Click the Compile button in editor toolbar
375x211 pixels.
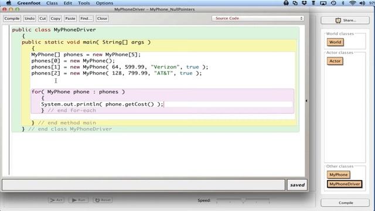12,18
